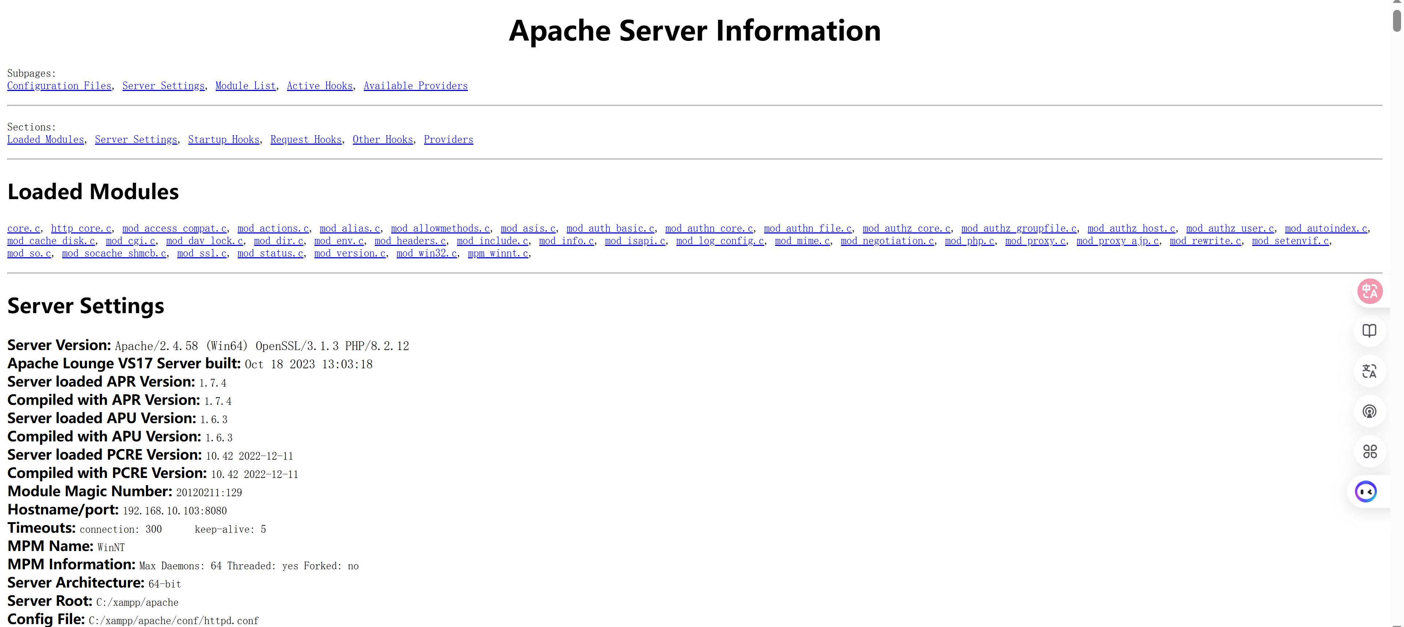Open mod_alias.c module link
This screenshot has height=627, width=1404.
pos(350,228)
